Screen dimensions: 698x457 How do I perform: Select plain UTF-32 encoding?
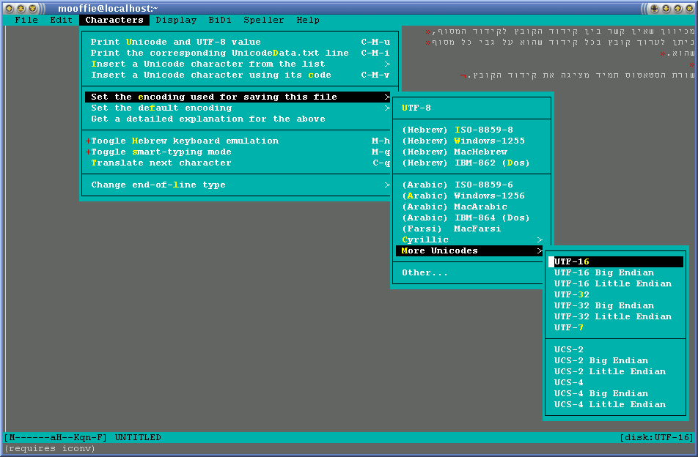pyautogui.click(x=616, y=294)
